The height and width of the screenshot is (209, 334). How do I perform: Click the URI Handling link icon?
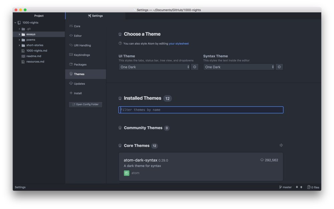(x=71, y=45)
